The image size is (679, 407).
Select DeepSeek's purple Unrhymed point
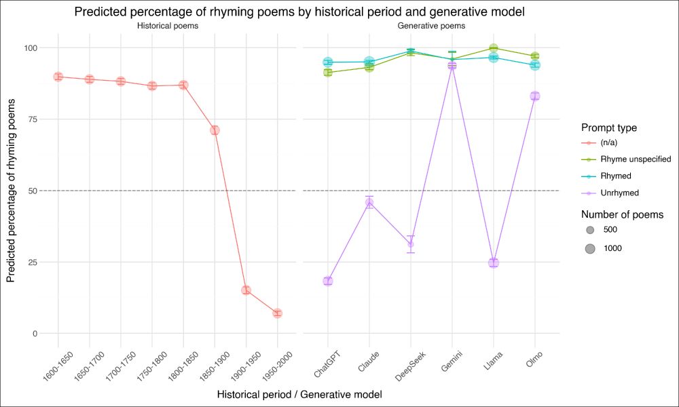(410, 244)
